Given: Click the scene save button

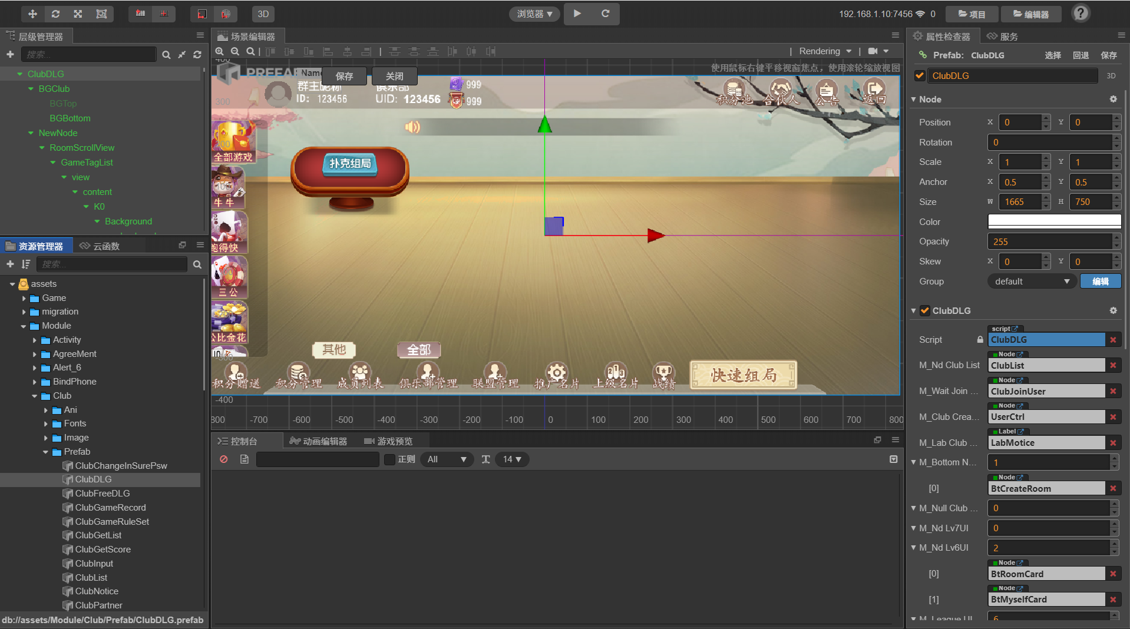Looking at the screenshot, I should (345, 76).
